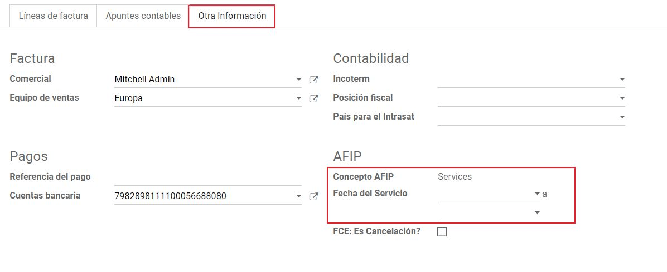Open the Fecha del Servicio start date picker
This screenshot has height=272, width=667.
pos(485,194)
